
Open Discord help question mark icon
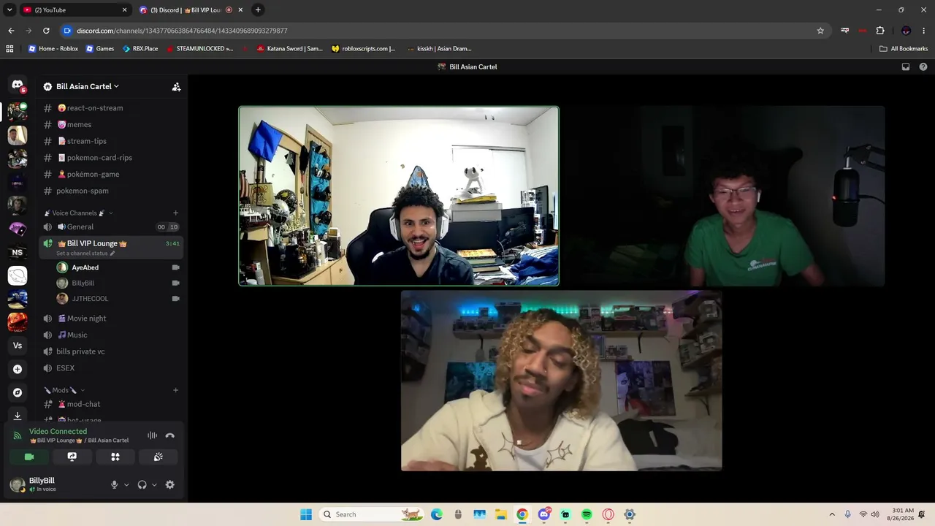pyautogui.click(x=923, y=66)
